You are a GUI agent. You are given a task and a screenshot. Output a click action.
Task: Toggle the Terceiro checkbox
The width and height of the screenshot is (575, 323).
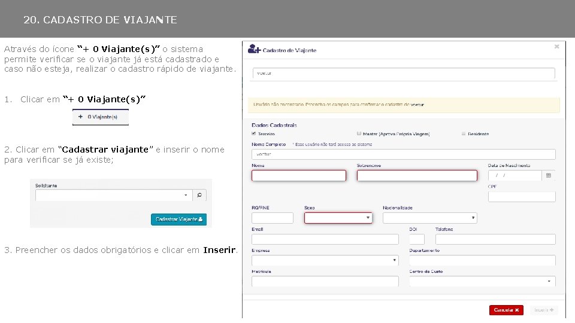[x=254, y=133]
